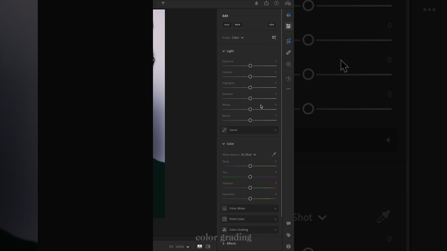
Task: Open the 100% zoom dropdown
Action: tap(183, 247)
